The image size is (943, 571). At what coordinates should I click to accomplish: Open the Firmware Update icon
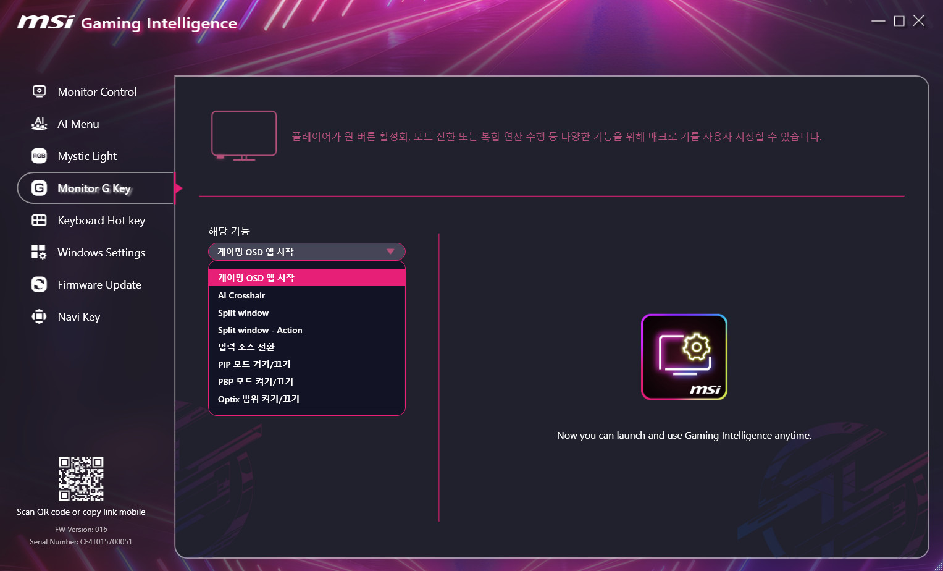(39, 284)
